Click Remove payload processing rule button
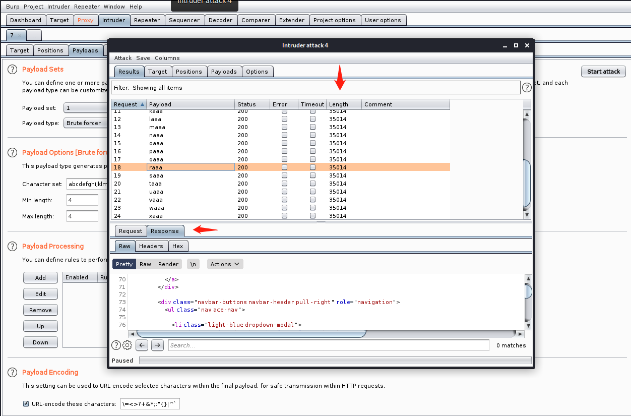This screenshot has width=631, height=416. 41,310
